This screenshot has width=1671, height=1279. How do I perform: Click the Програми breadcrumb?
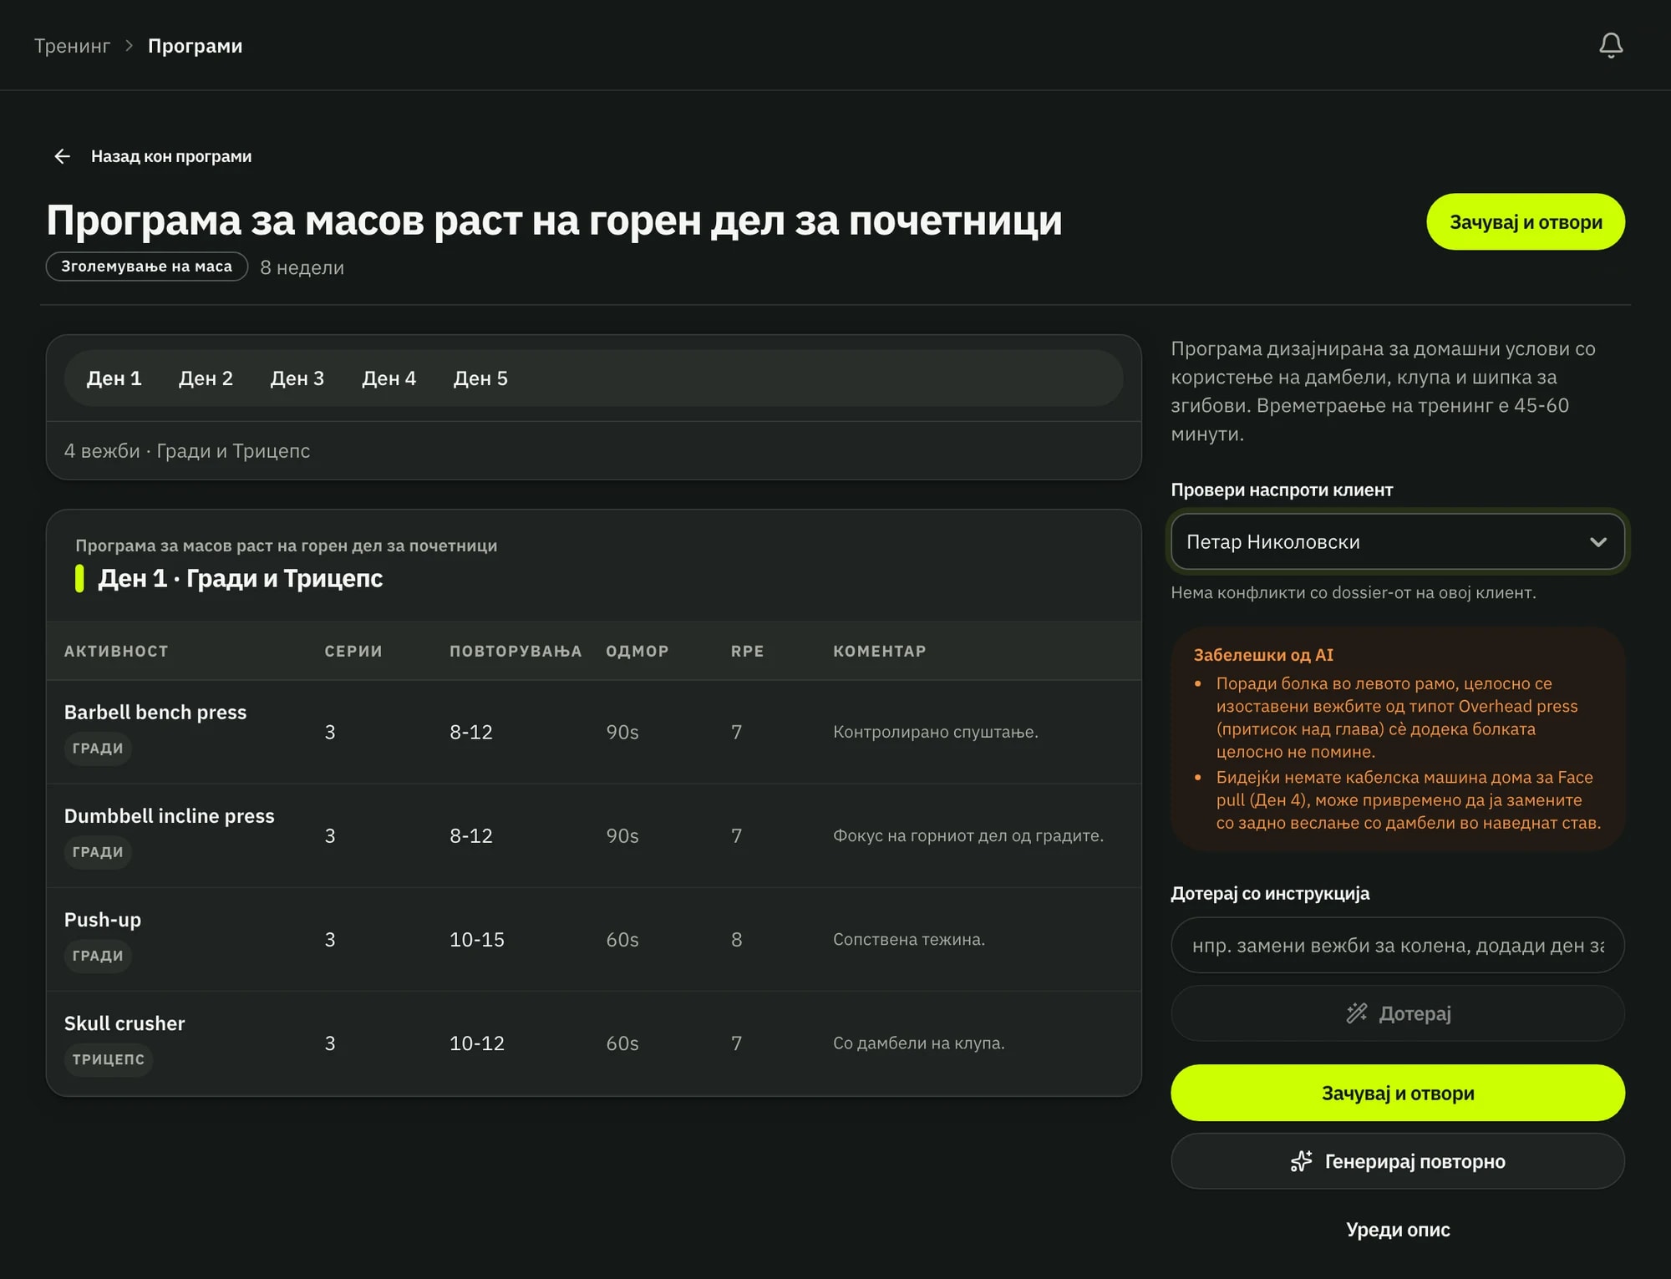[195, 46]
